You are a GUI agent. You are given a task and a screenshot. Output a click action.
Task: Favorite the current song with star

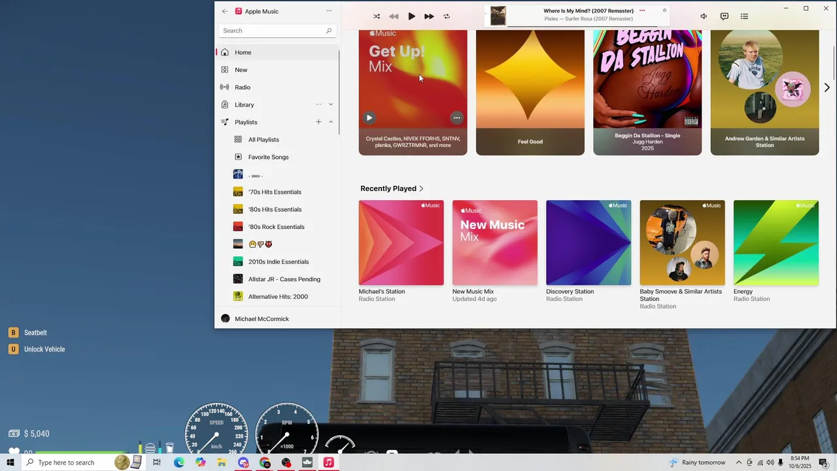coord(664,10)
